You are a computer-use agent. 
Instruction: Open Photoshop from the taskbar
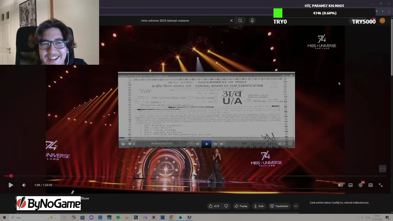click(x=136, y=217)
